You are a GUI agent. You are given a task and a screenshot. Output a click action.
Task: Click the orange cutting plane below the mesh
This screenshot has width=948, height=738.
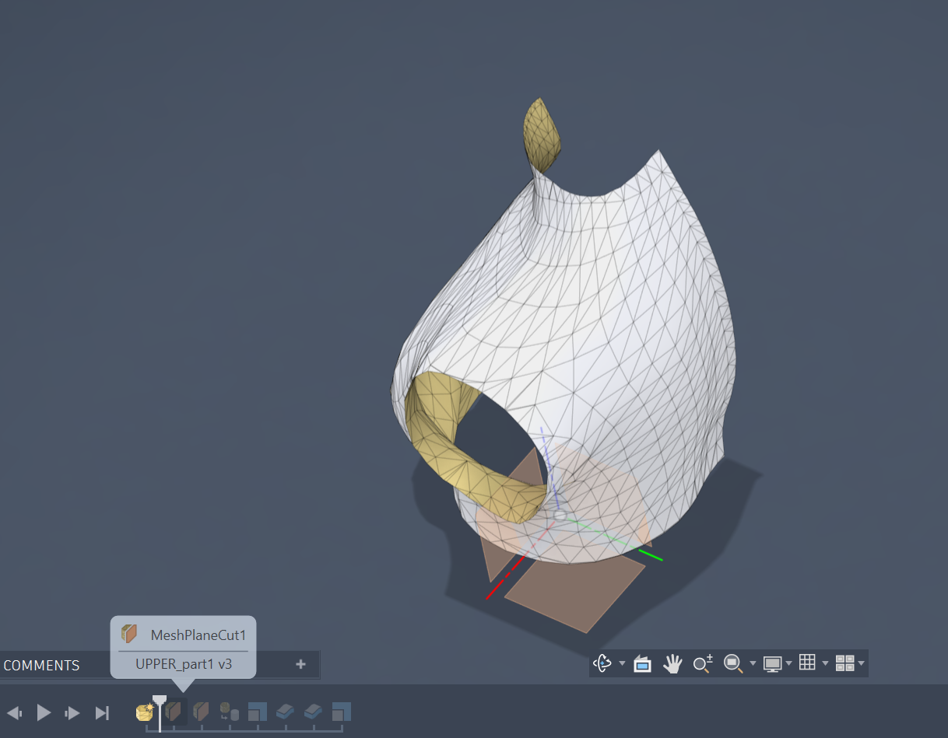(574, 594)
